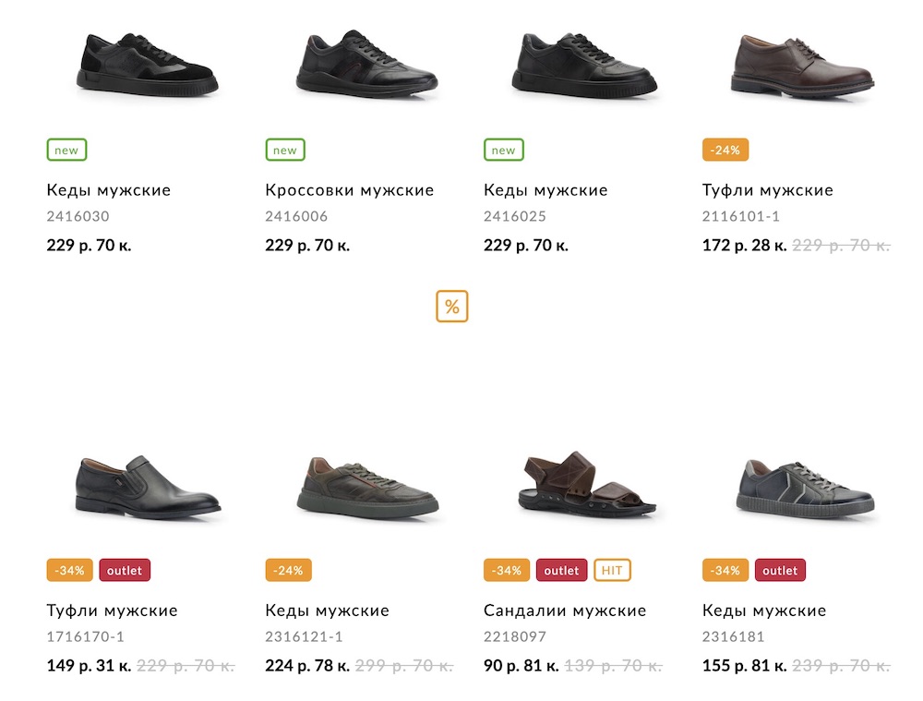Click the new badge on item 2416030
This screenshot has height=701, width=923.
66,150
